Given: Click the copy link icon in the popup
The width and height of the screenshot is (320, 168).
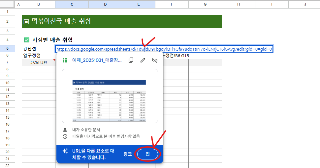Looking at the screenshot, I should click(x=131, y=60).
